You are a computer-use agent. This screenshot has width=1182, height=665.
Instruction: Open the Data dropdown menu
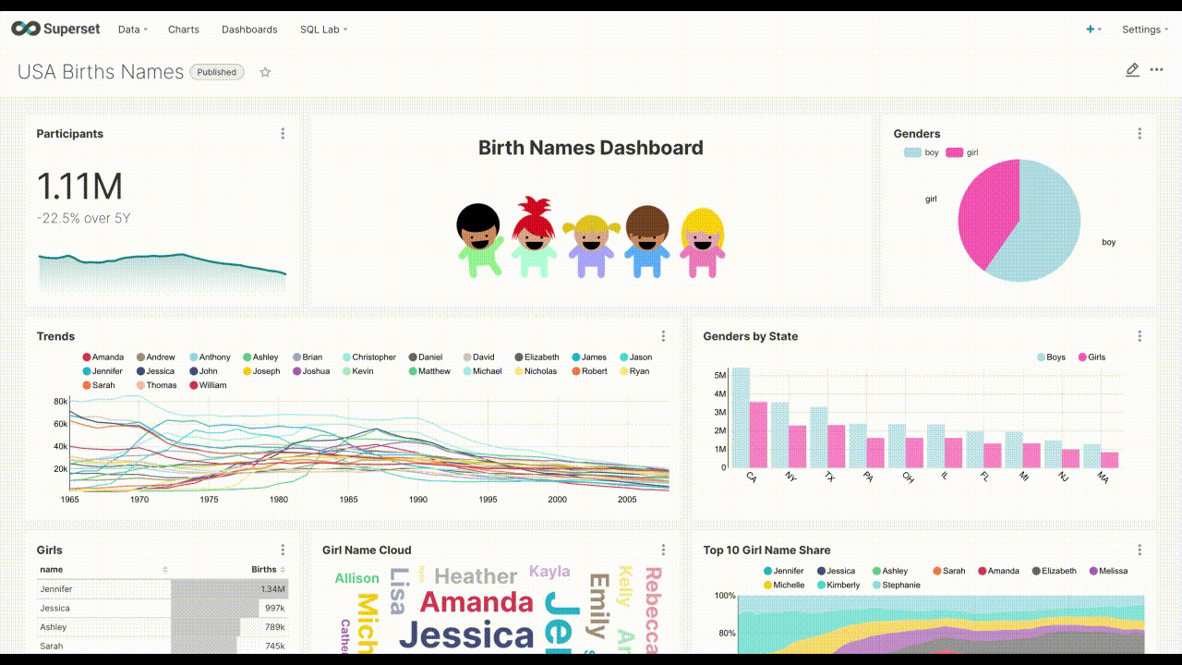point(132,30)
